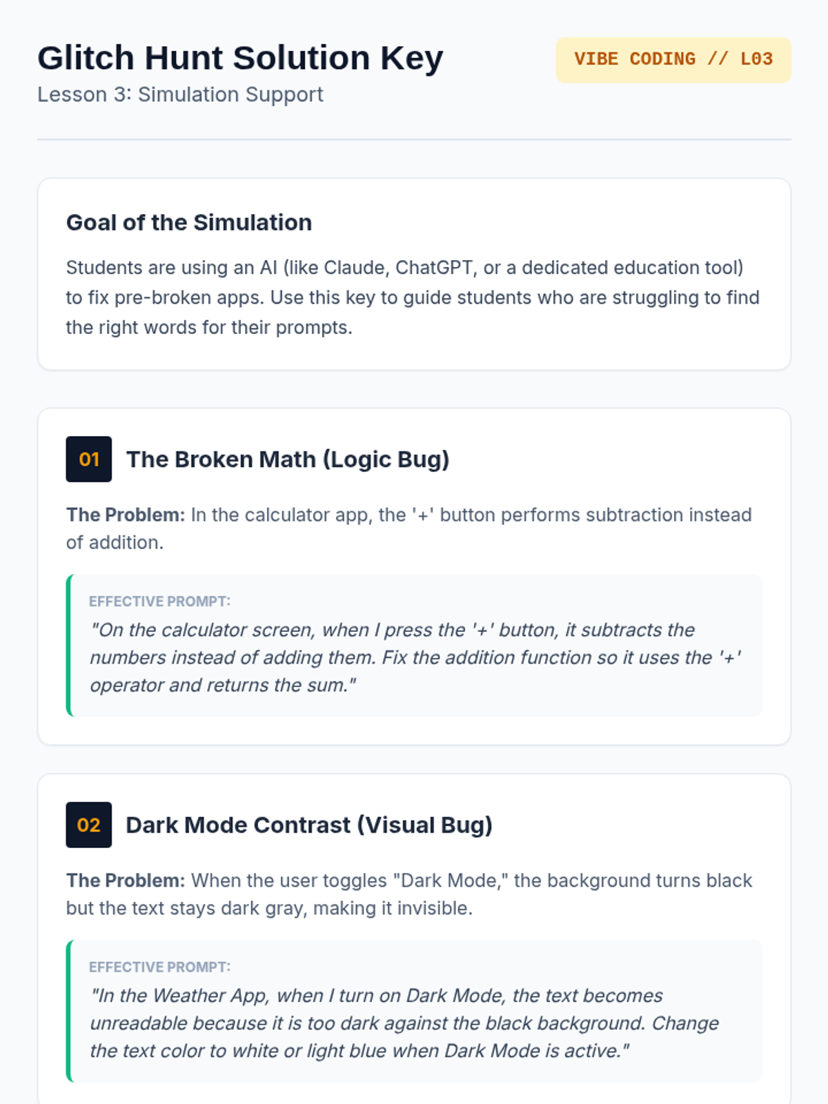Image resolution: width=828 pixels, height=1104 pixels.
Task: Click The Problem label in Dark Mode section
Action: (126, 880)
